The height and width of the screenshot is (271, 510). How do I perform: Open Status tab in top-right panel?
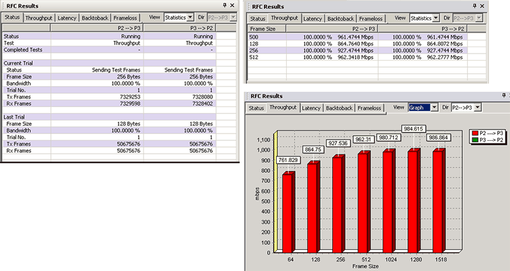(x=258, y=19)
